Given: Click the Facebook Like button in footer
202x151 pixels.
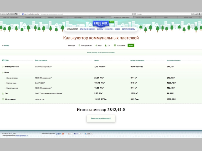Looking at the screenshot, I should coord(76,134).
